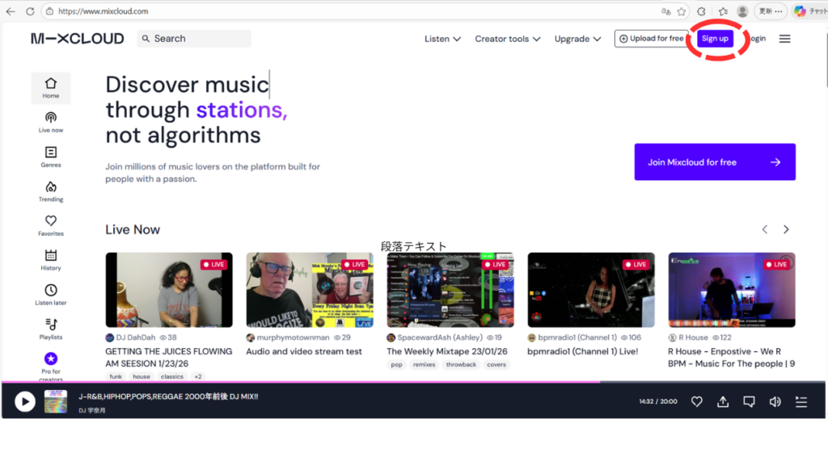Favorite the current track with heart icon
Screen dimensions: 828x465
(x=696, y=401)
